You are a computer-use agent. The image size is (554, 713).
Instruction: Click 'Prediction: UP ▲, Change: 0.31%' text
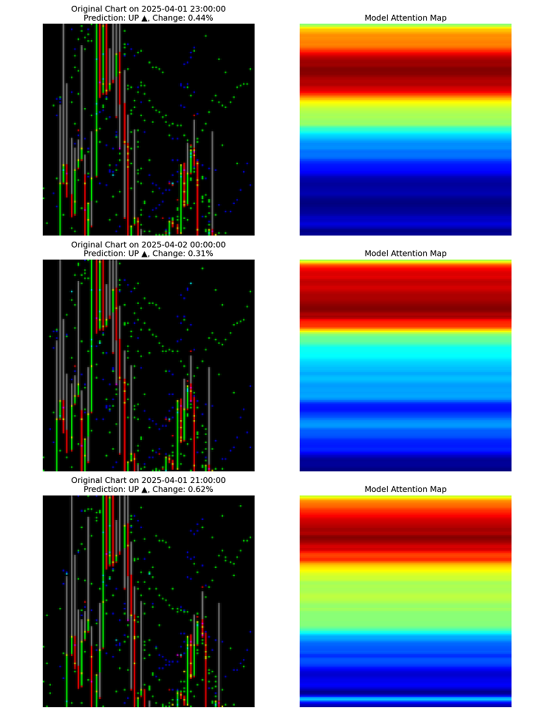pyautogui.click(x=148, y=254)
